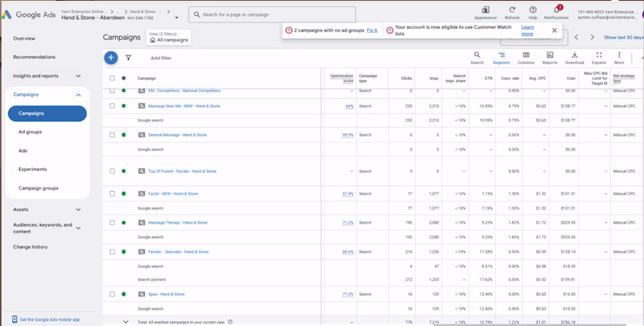Click Get the Google Ads mobile app

coord(50,320)
